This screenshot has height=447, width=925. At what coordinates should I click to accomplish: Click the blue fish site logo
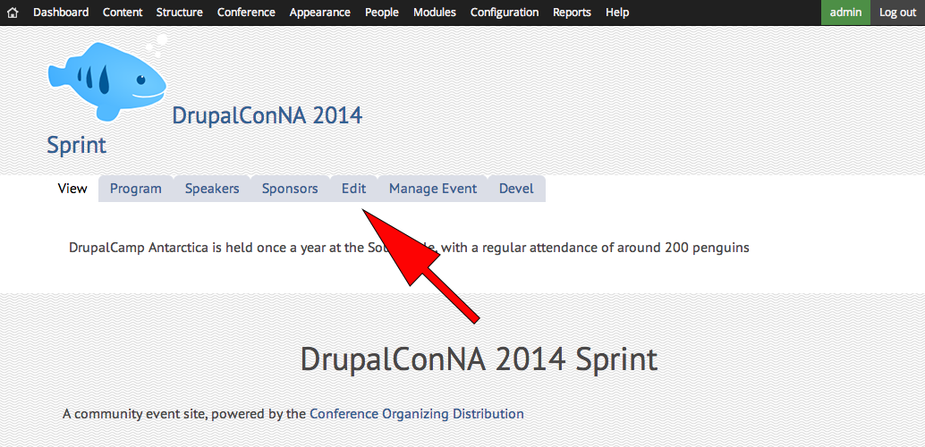click(x=106, y=78)
